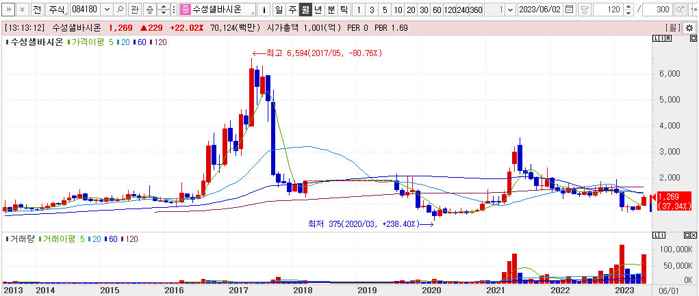Click the zoom-in magnifier plus icon
This screenshot has height=296, width=699.
[x=680, y=10]
